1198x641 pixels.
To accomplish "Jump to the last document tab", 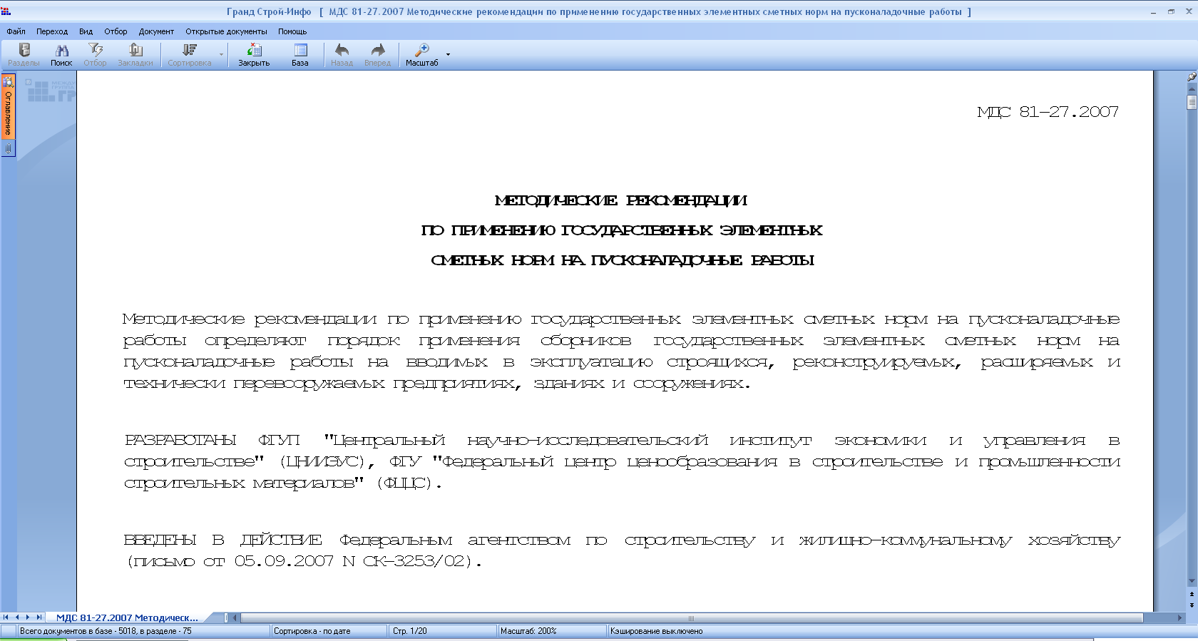I will point(39,617).
